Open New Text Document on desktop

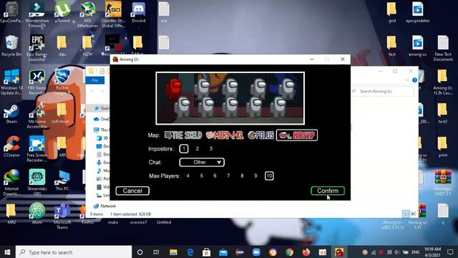click(x=443, y=48)
